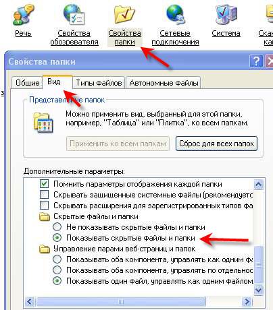Enable Скрывать защищенные системные файлы checkbox
The height and width of the screenshot is (310, 273).
pyautogui.click(x=44, y=195)
